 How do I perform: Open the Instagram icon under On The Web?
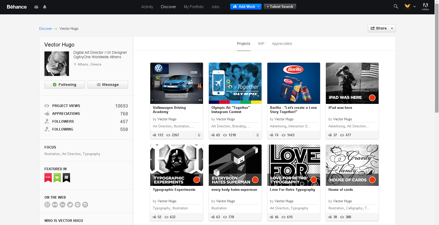85,205
